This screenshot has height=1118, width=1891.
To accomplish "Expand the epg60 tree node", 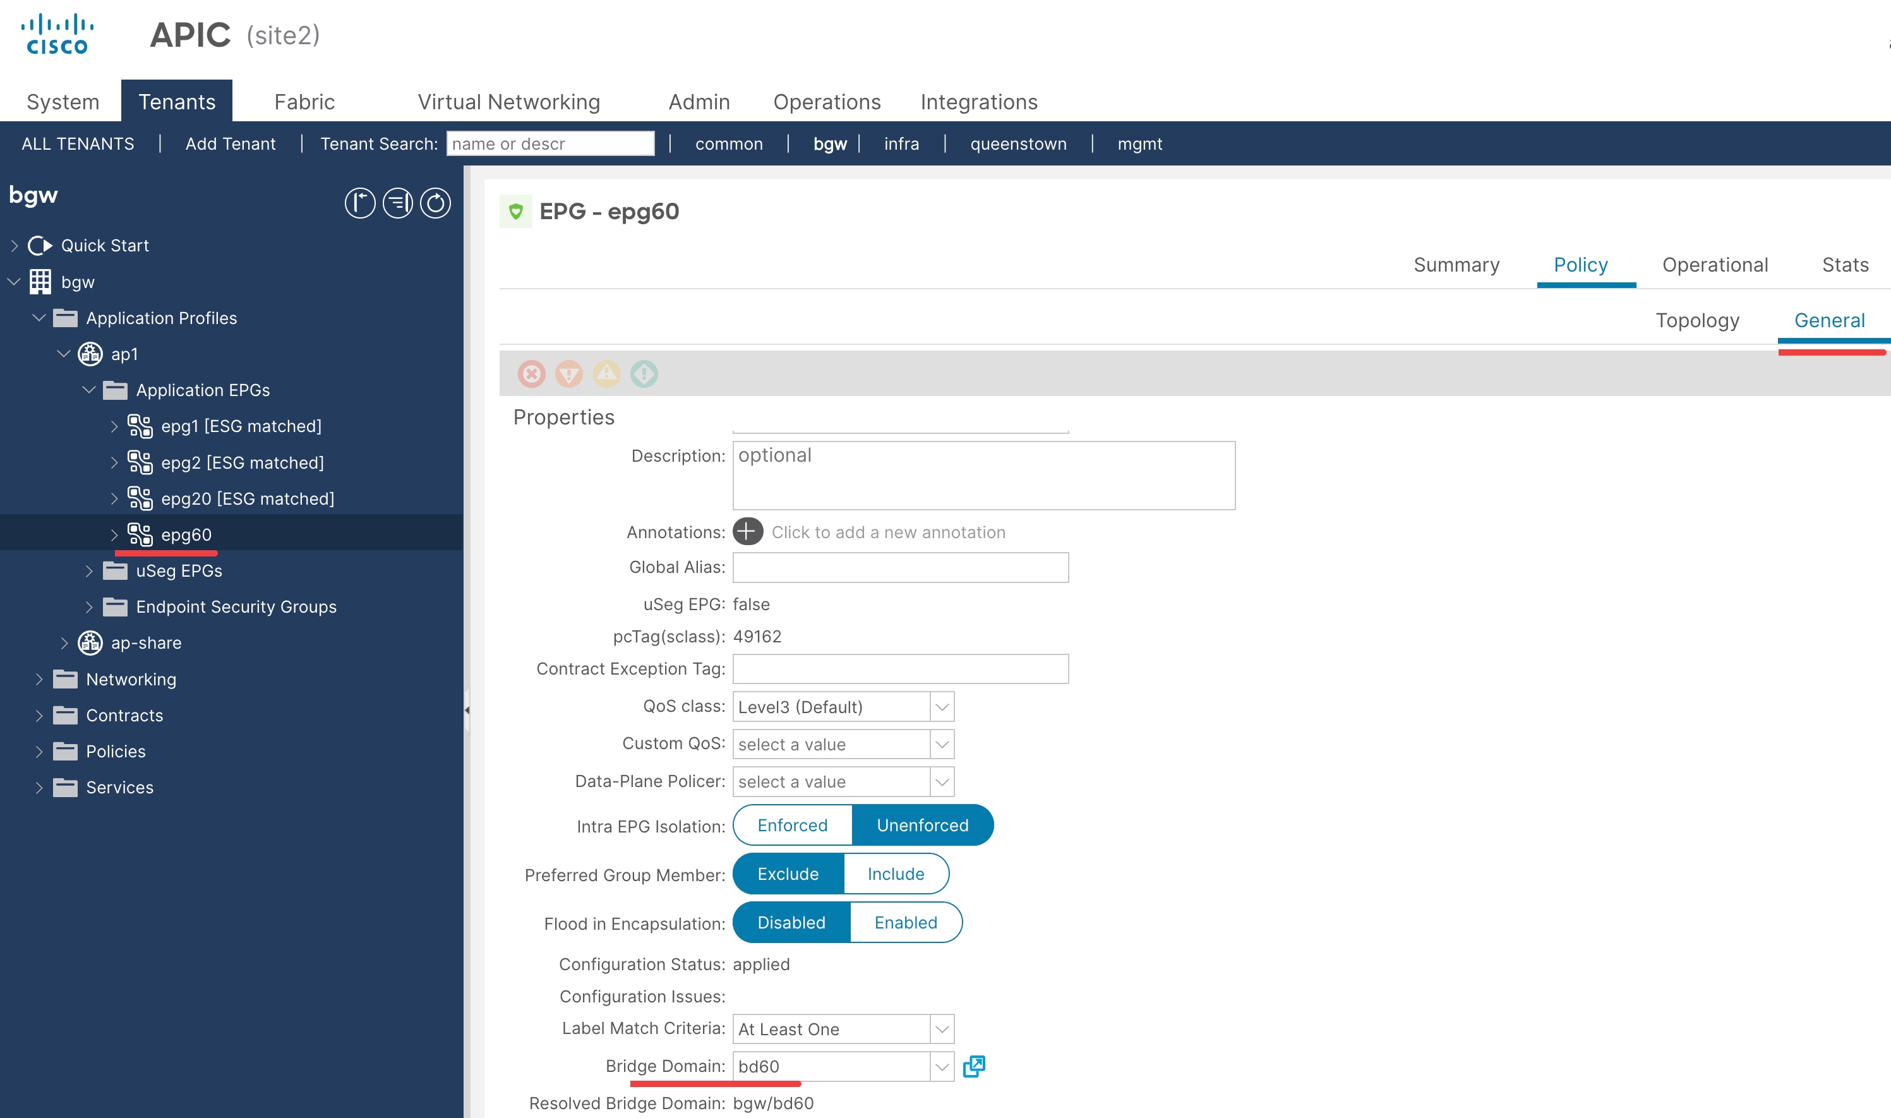I will pyautogui.click(x=114, y=535).
